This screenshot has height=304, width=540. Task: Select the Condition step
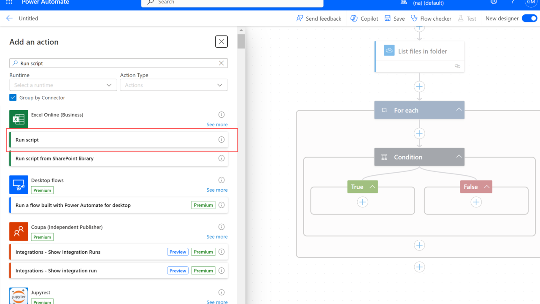tap(419, 157)
